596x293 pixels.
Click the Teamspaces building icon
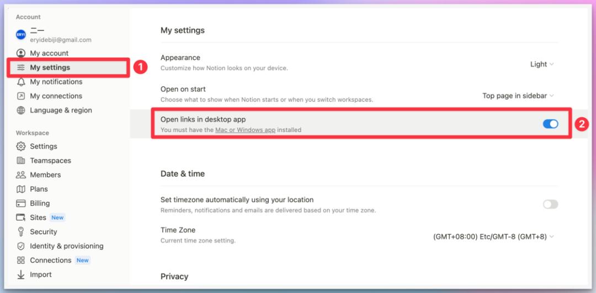point(21,160)
